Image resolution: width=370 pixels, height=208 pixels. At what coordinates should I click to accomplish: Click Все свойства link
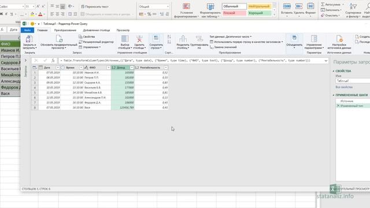tap(344, 87)
